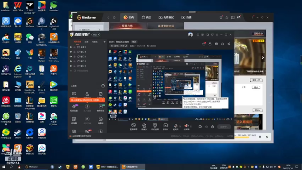Switch to WeGame 主页 tab

[129, 17]
